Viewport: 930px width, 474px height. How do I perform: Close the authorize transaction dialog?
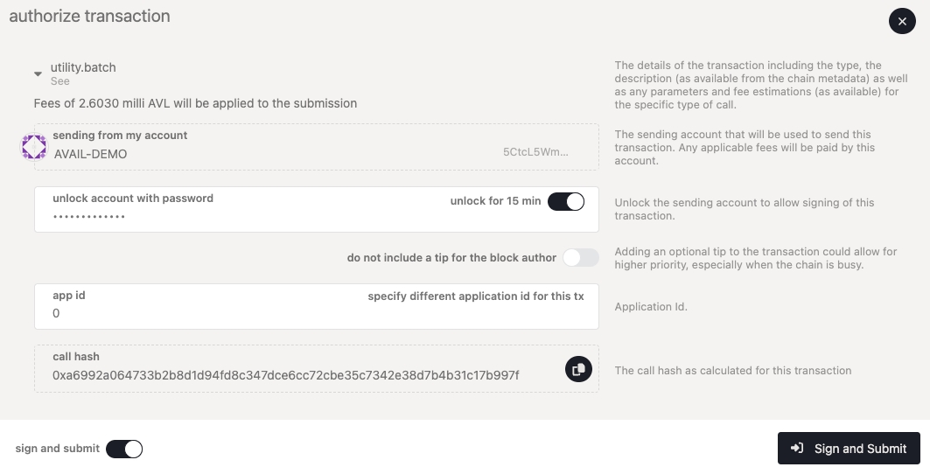point(902,21)
